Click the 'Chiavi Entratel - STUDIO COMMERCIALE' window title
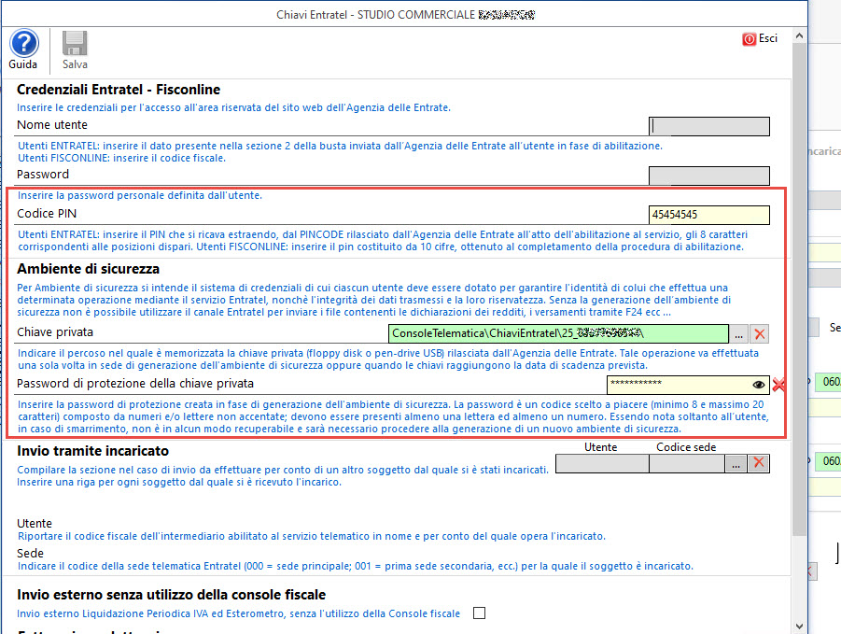 click(x=405, y=15)
